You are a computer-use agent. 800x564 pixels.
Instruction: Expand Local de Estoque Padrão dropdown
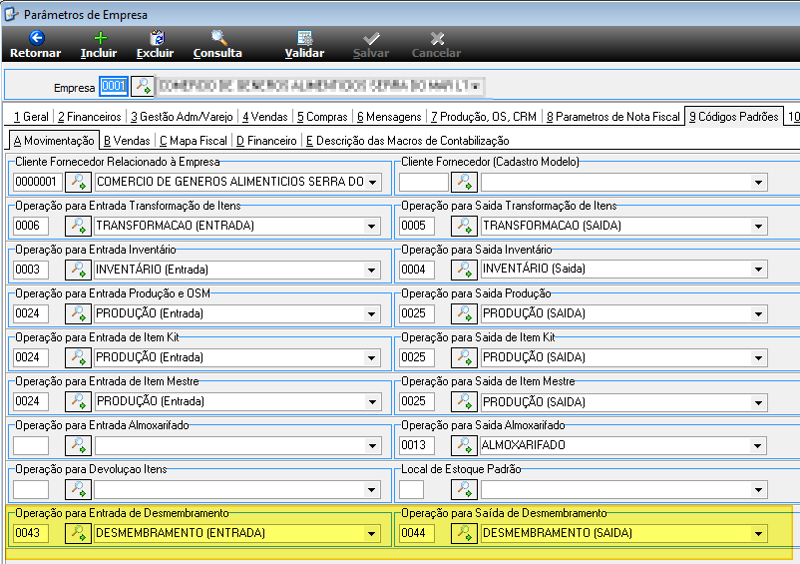759,489
